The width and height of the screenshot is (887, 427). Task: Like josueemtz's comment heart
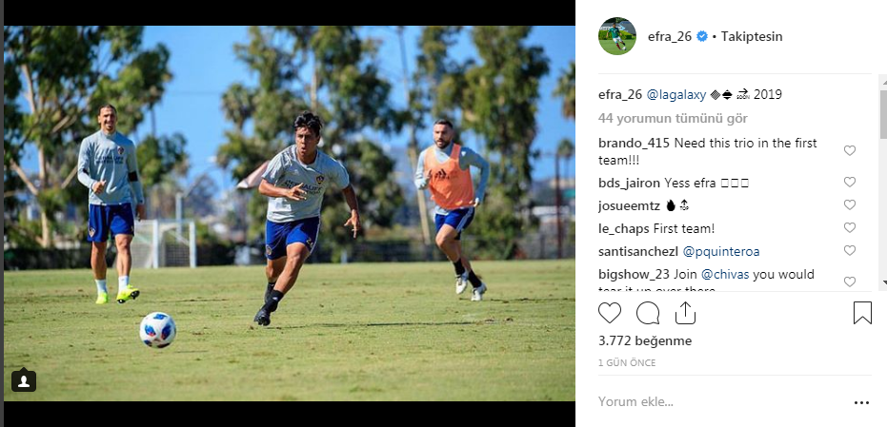coord(849,205)
